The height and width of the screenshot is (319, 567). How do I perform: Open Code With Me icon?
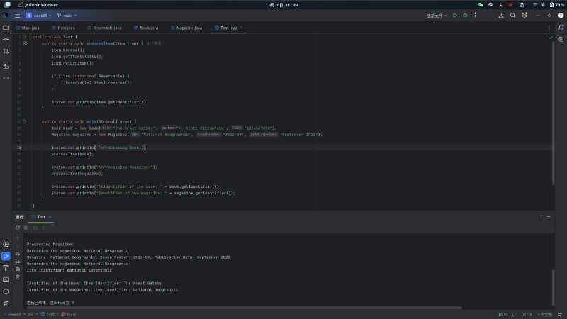pos(501,16)
